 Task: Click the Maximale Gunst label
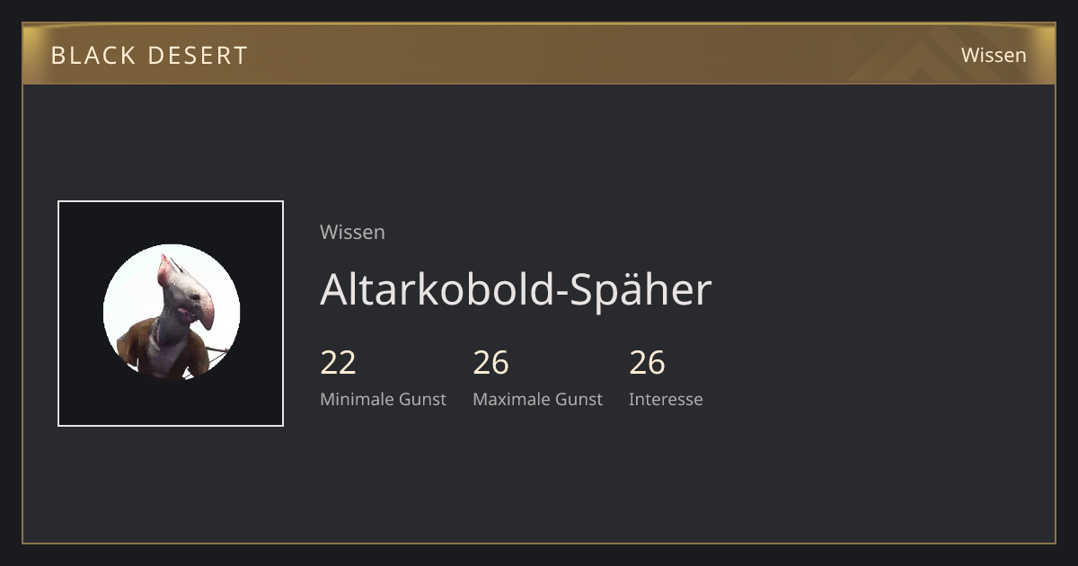tap(537, 400)
